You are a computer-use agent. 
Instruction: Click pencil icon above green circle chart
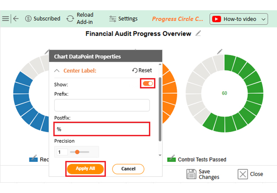click(x=219, y=52)
